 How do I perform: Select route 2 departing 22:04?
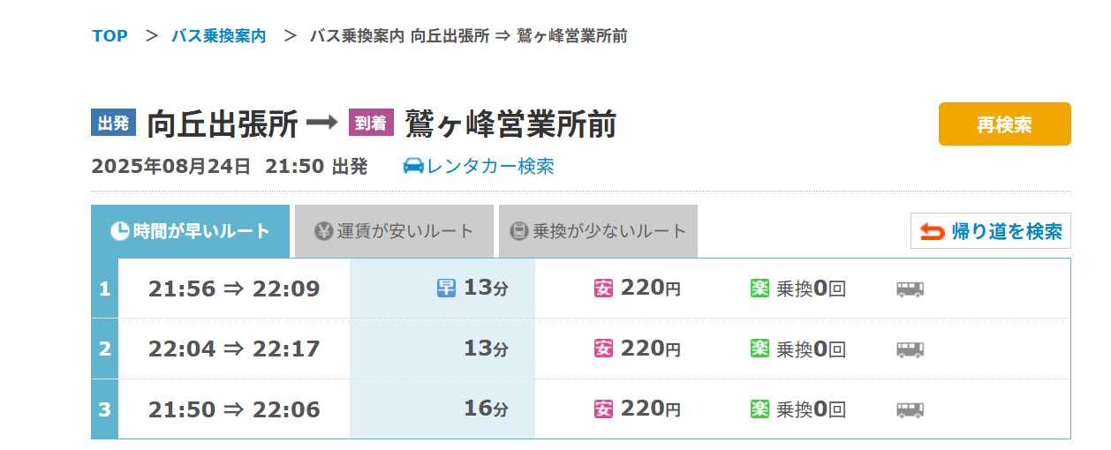point(234,349)
